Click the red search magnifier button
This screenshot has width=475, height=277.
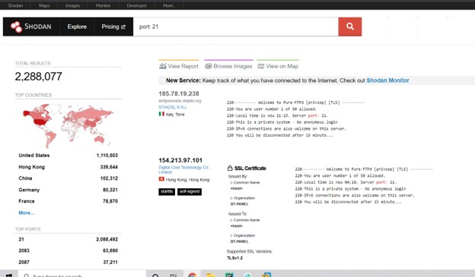[x=350, y=27]
